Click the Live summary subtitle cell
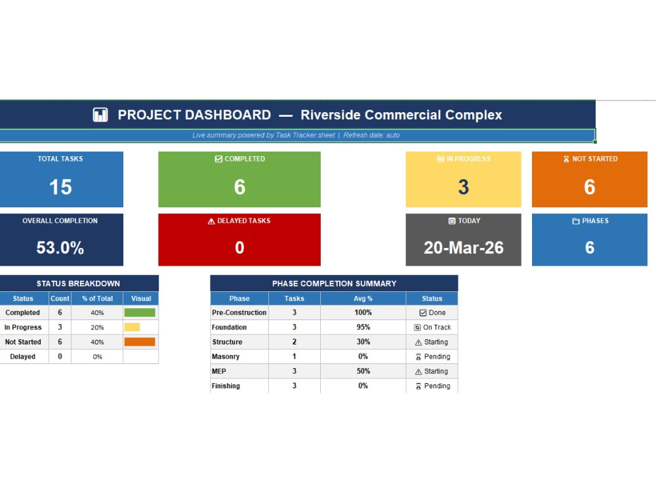The image size is (656, 492). [x=297, y=135]
